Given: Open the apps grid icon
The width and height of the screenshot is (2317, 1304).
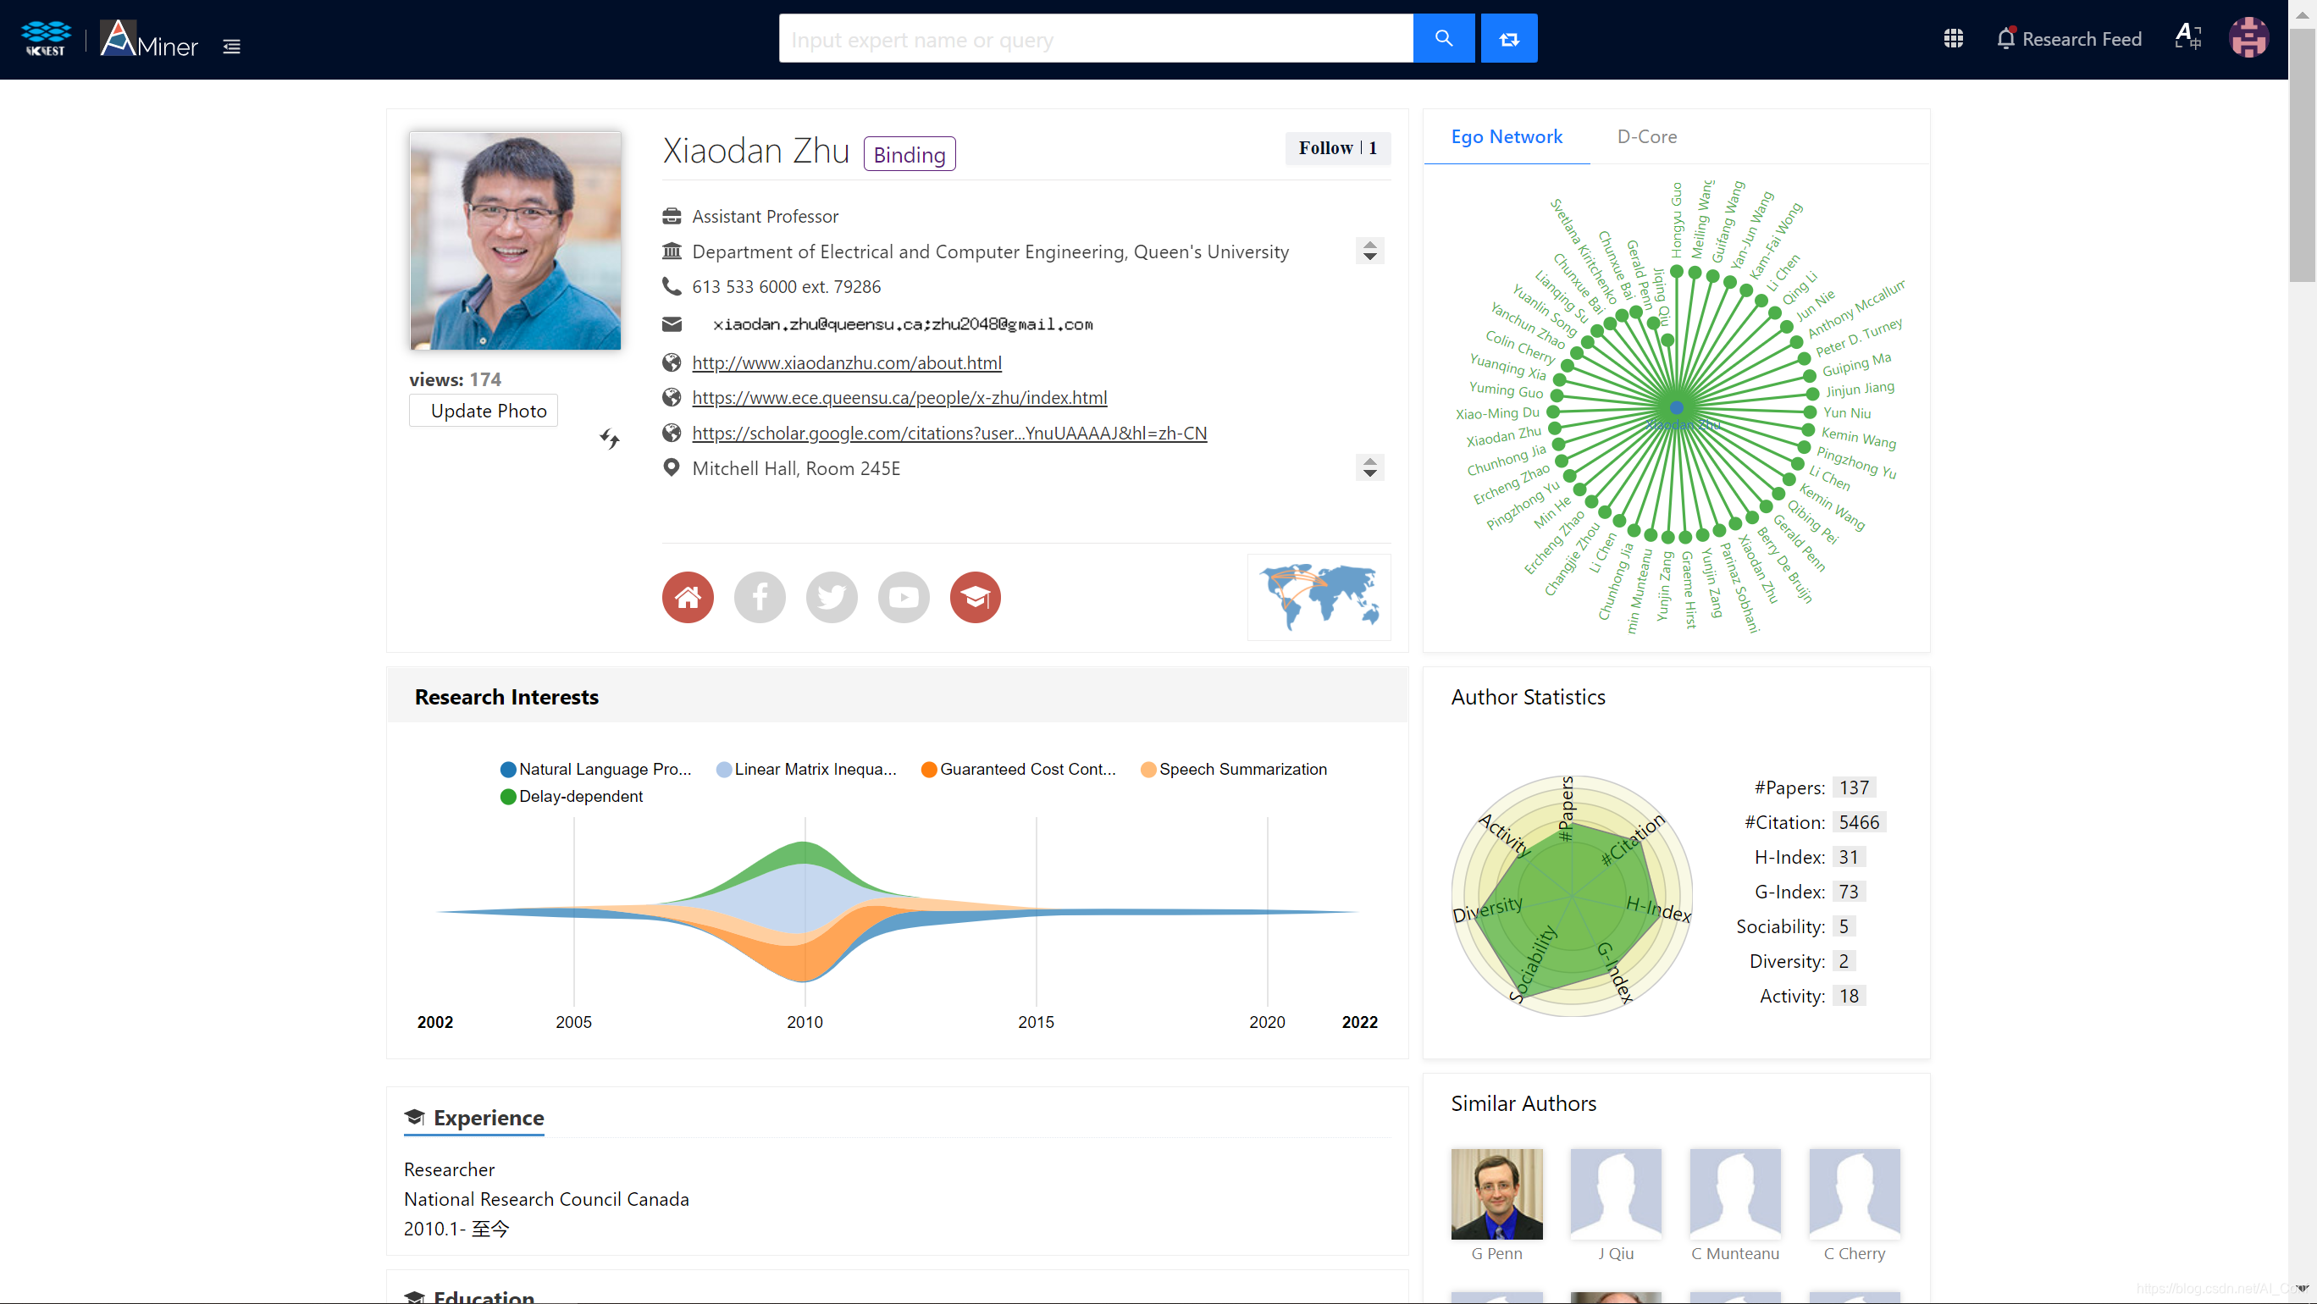Looking at the screenshot, I should [x=1953, y=39].
